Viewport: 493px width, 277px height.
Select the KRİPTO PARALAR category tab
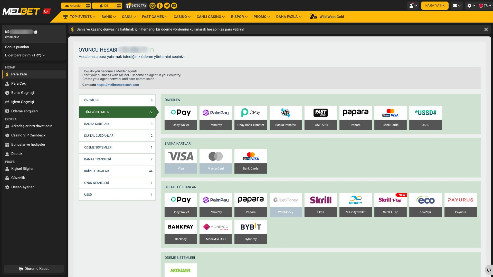[117, 171]
